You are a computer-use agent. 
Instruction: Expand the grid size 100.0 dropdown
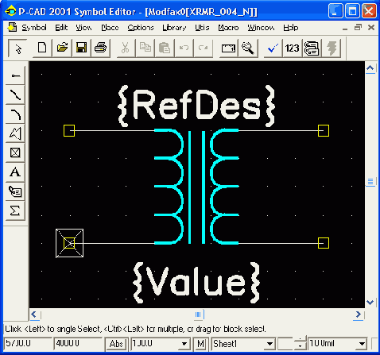point(184,344)
